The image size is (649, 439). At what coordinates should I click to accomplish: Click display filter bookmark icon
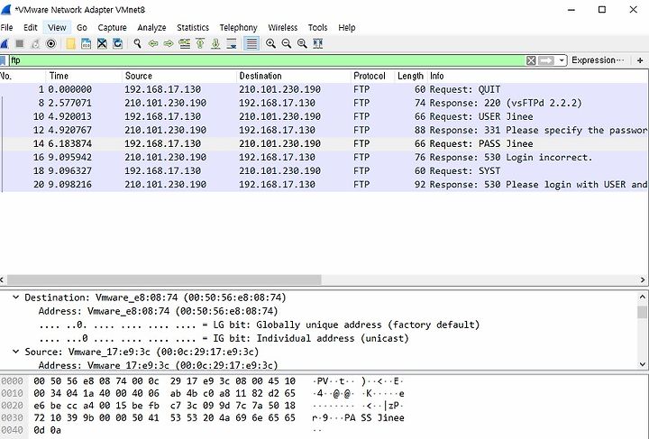coord(3,60)
